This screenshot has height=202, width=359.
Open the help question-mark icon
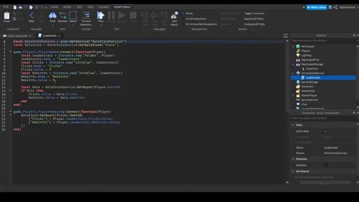(x=330, y=7)
